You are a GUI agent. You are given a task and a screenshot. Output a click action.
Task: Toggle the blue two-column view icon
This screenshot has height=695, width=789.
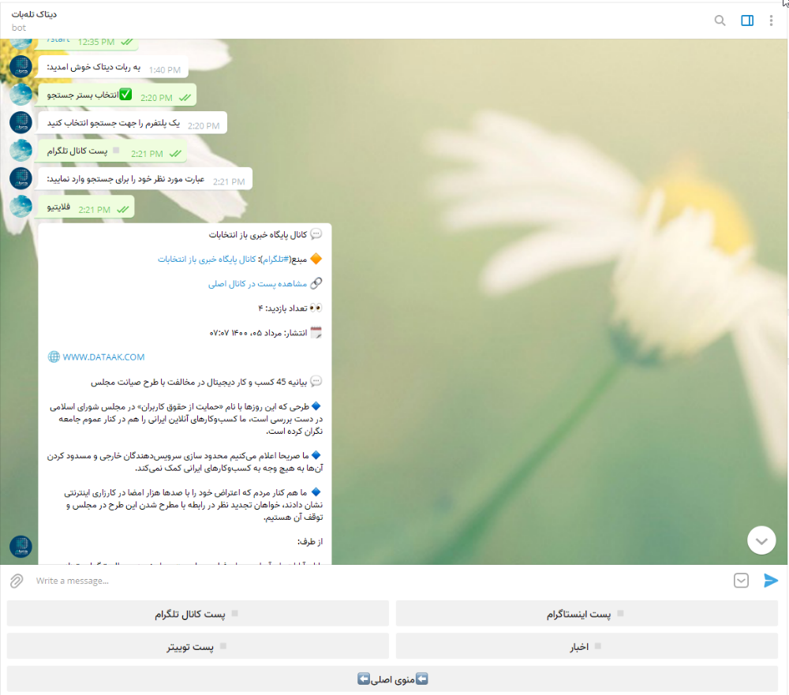pos(746,21)
